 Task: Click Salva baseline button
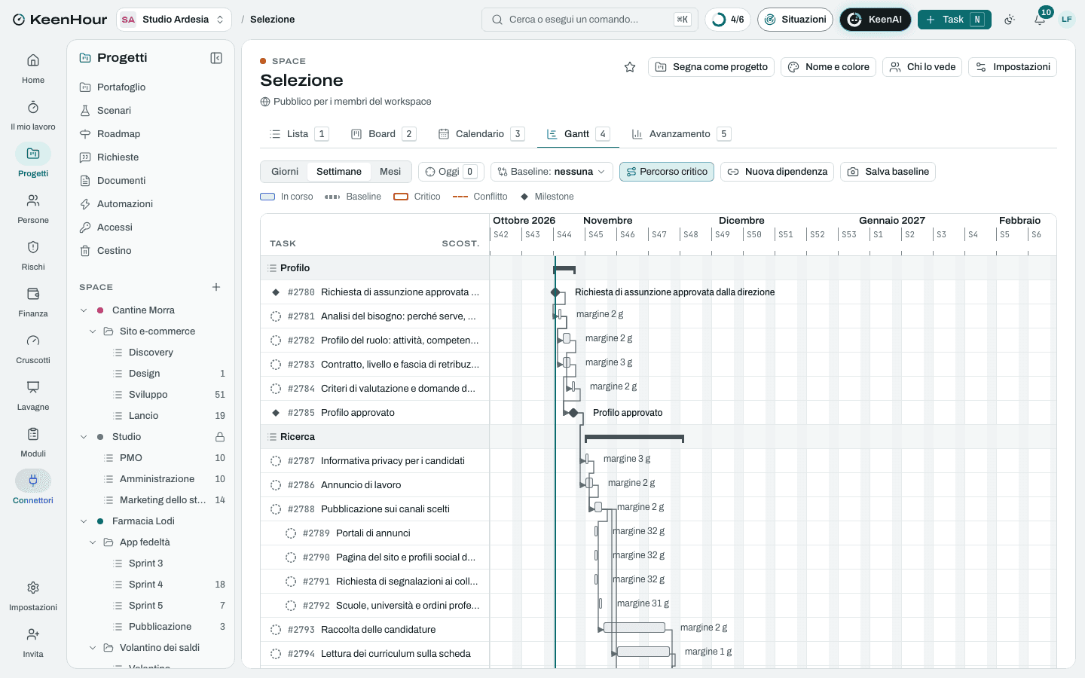(888, 172)
